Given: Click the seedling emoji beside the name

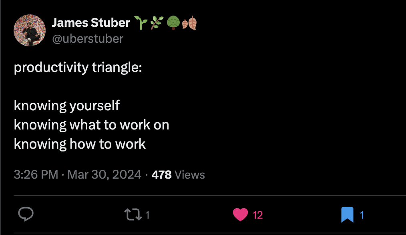Looking at the screenshot, I should click(141, 24).
